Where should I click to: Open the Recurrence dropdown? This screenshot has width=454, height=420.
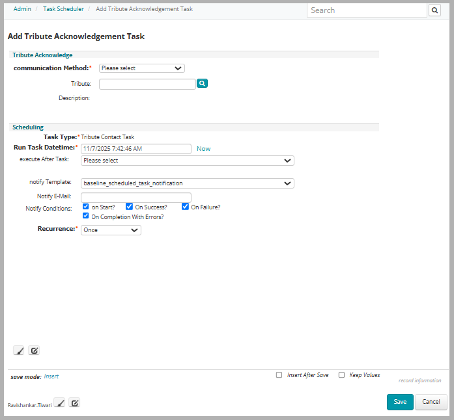click(111, 230)
